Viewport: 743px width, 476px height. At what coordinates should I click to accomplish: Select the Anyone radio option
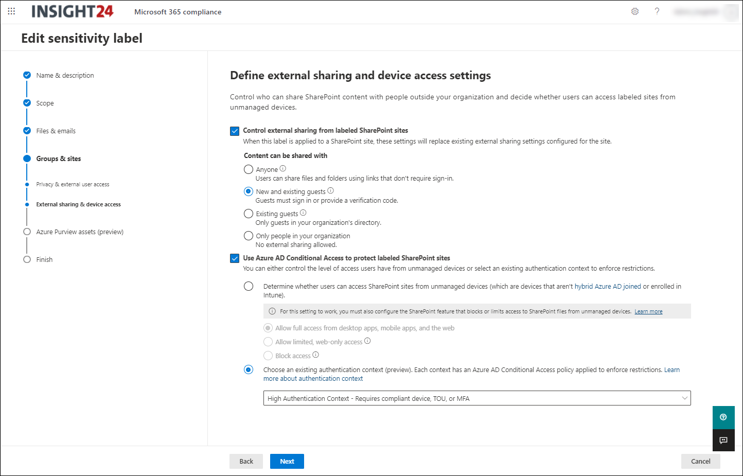point(249,169)
